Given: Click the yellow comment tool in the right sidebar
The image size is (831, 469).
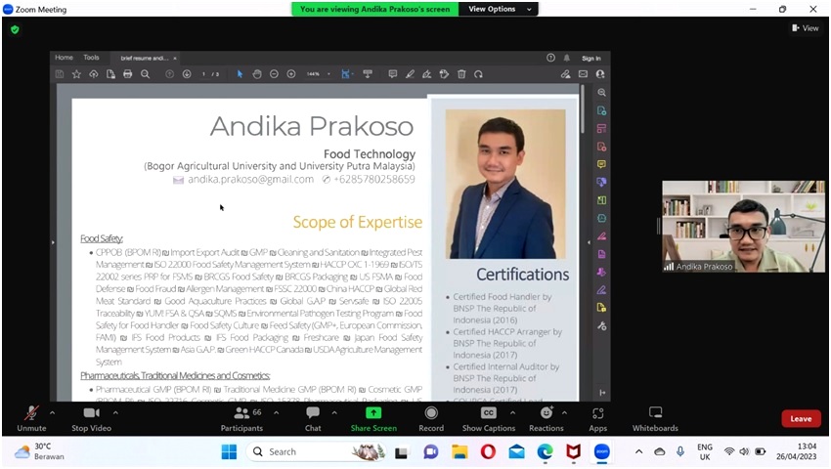Looking at the screenshot, I should tap(601, 164).
